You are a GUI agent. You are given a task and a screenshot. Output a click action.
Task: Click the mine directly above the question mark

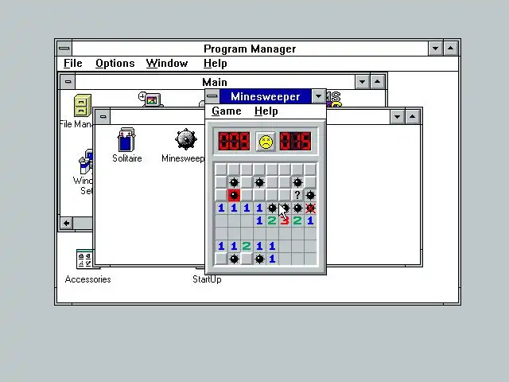297,182
